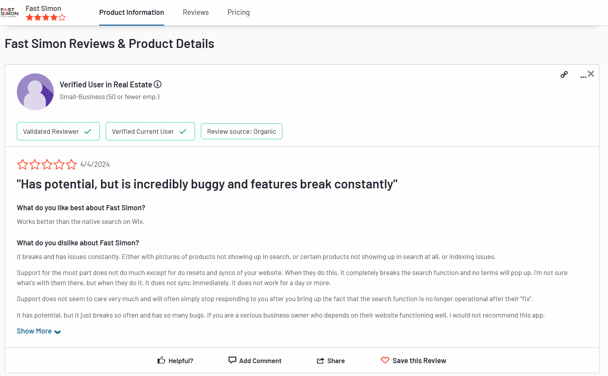Expand the review with Show More
This screenshot has width=608, height=376.
click(39, 331)
